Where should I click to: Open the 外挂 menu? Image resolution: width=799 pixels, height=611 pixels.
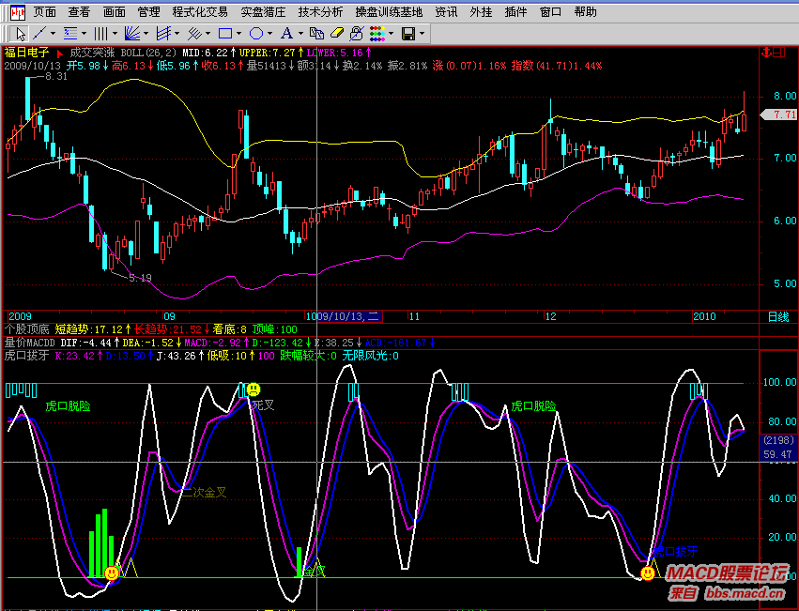click(x=481, y=11)
